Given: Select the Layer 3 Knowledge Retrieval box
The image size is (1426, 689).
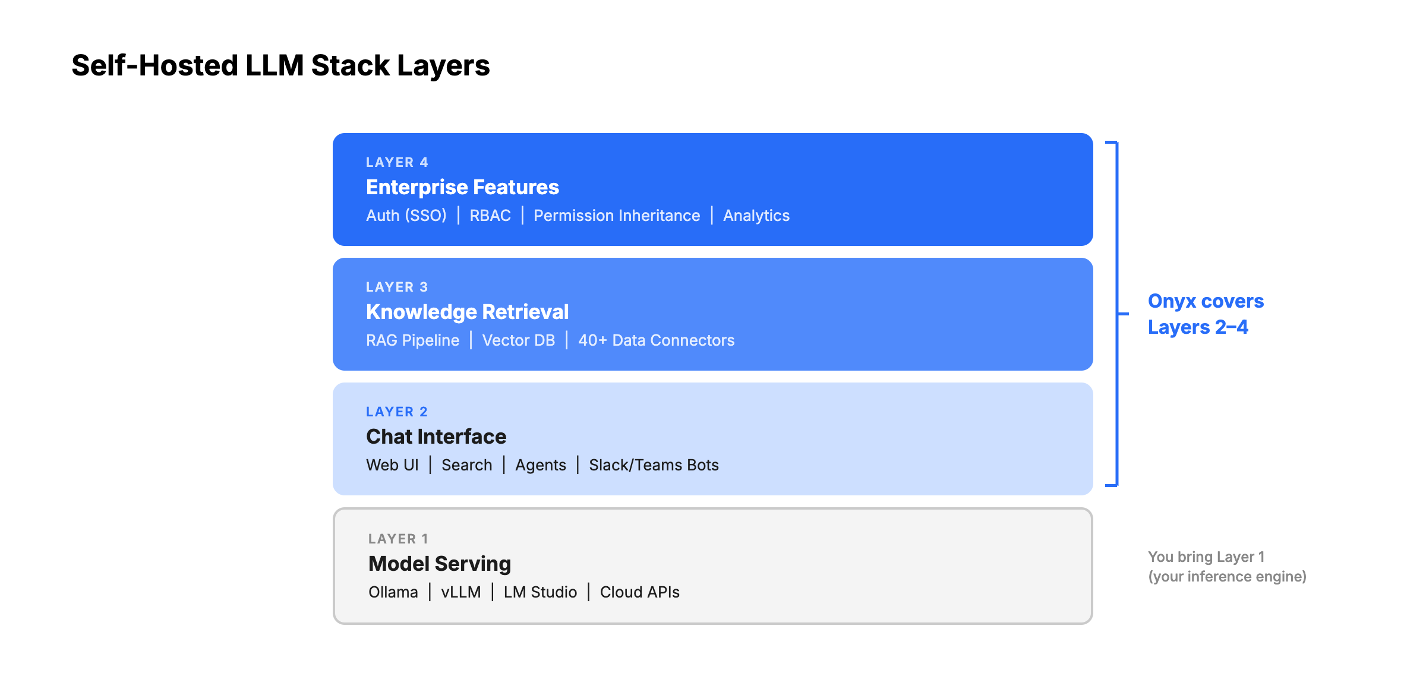Looking at the screenshot, I should click(x=713, y=314).
